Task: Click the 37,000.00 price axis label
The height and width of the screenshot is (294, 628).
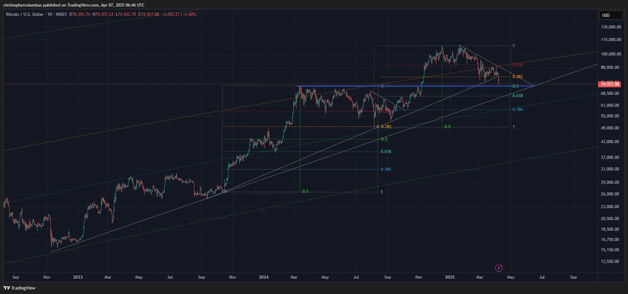Action: point(610,157)
